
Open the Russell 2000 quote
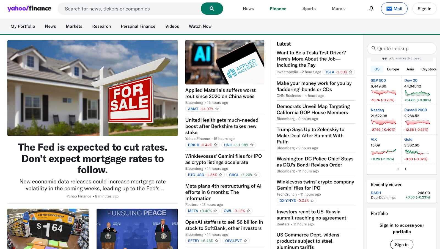[x=416, y=110]
